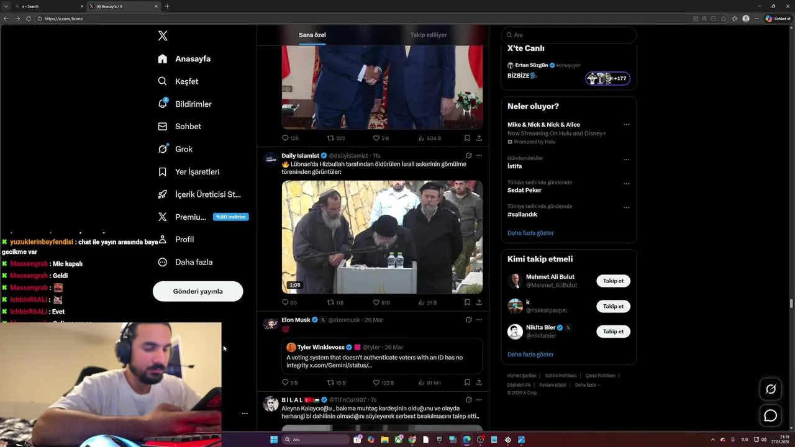Switch to Sana özel tab
Image resolution: width=795 pixels, height=447 pixels.
tap(312, 35)
